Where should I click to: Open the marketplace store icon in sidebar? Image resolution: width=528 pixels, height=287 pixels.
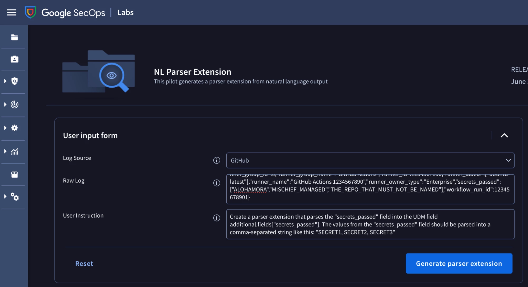[15, 175]
